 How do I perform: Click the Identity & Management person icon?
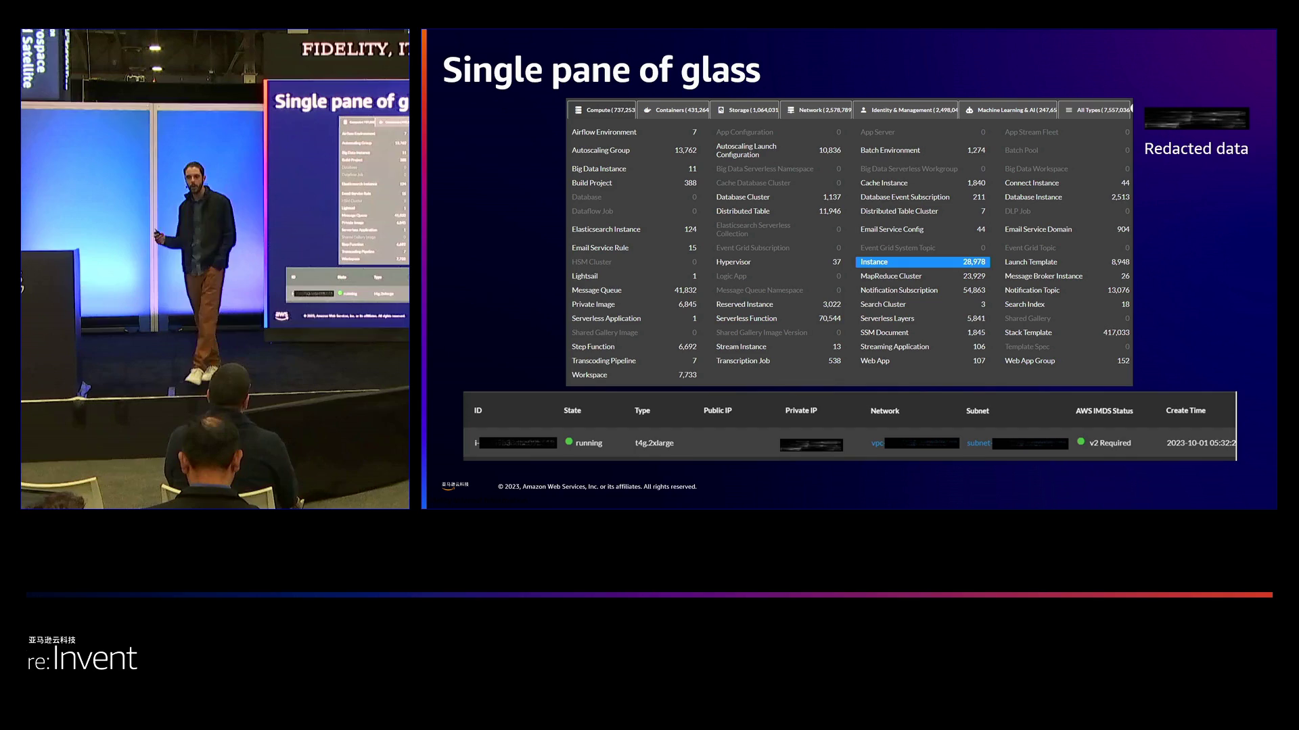tap(863, 110)
